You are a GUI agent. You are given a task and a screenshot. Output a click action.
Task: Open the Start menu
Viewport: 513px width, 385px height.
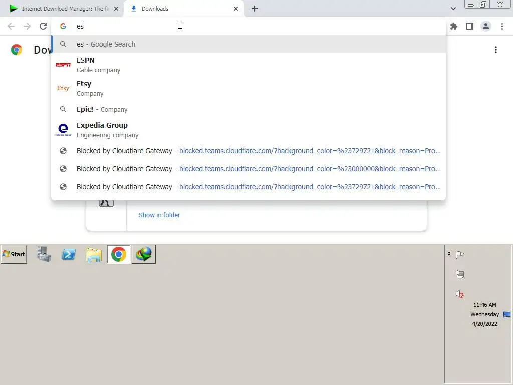(x=14, y=254)
